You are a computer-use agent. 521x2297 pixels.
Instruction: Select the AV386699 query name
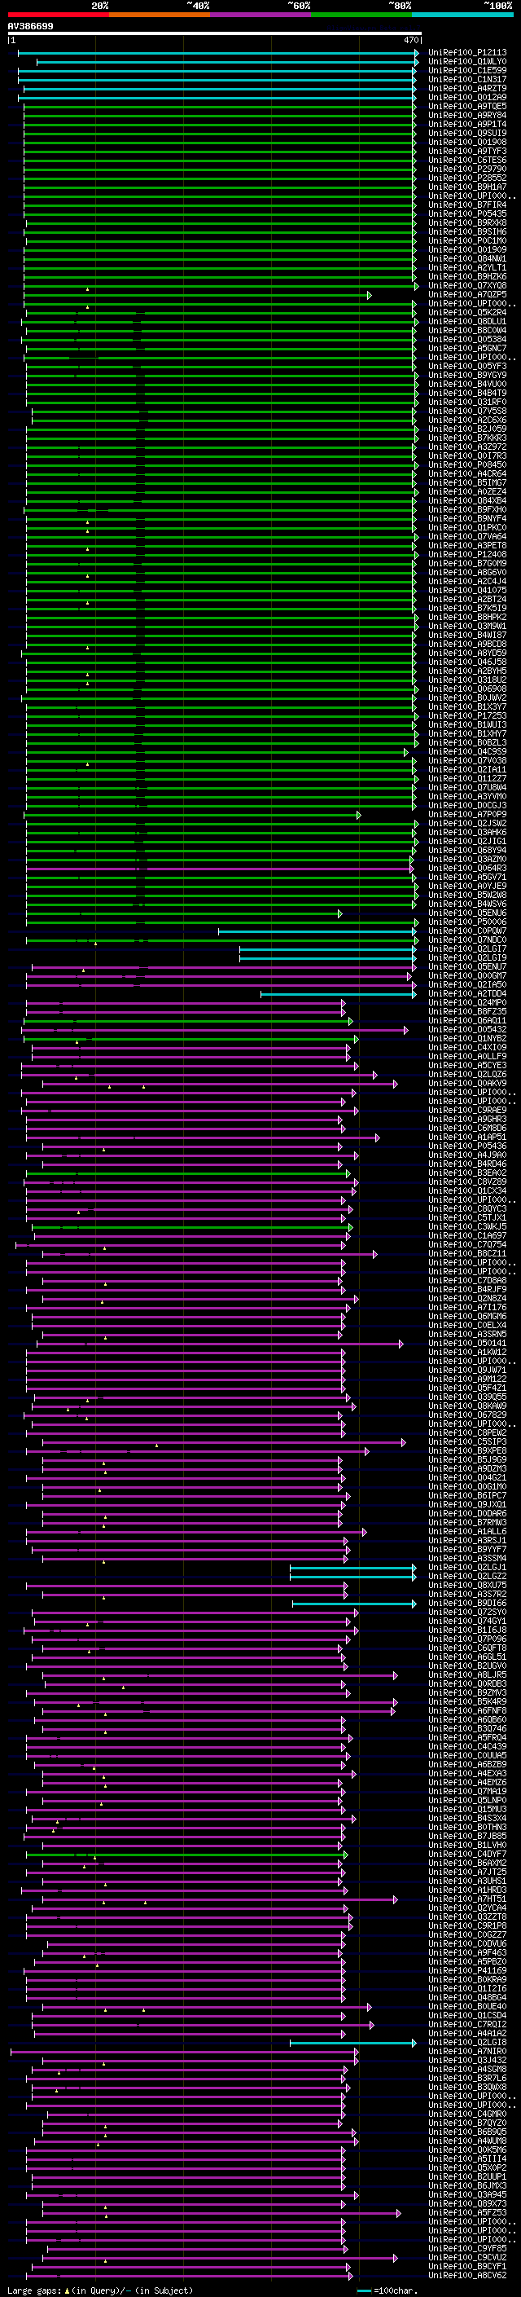[x=30, y=27]
